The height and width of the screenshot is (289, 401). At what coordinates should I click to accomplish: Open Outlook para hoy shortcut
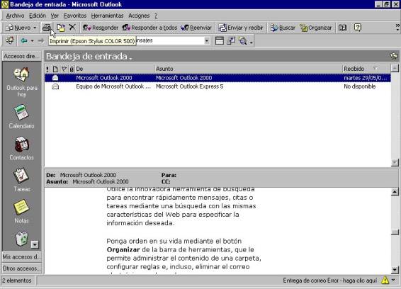tap(22, 82)
